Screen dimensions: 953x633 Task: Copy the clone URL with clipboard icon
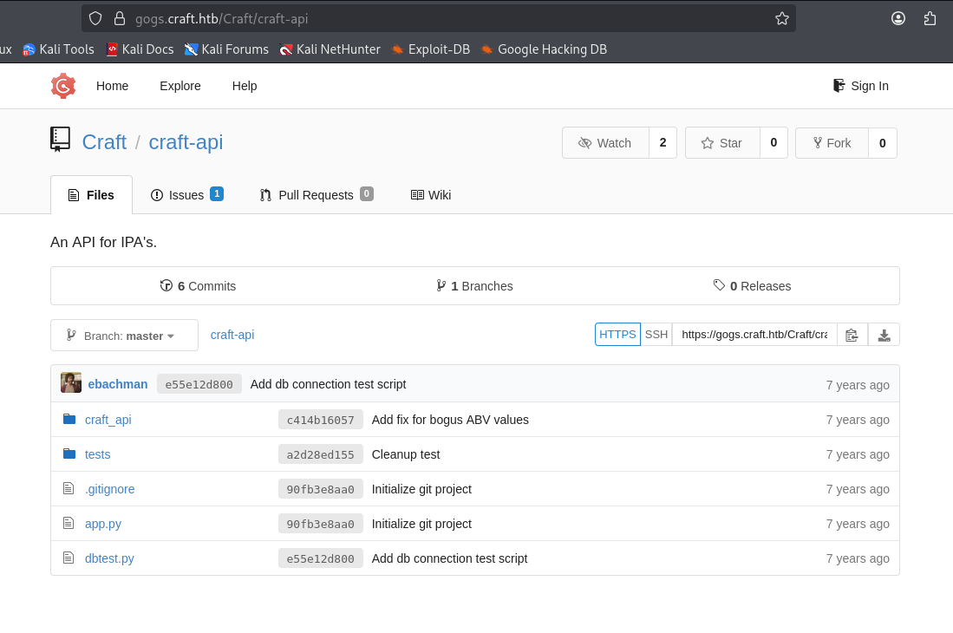pos(852,335)
